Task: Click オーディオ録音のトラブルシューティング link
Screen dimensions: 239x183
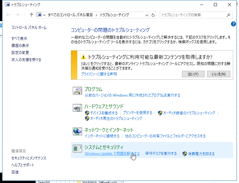Action: pos(189,113)
